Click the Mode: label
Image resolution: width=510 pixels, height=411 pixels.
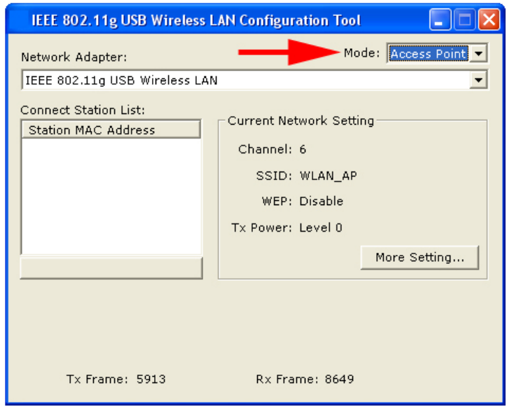361,53
